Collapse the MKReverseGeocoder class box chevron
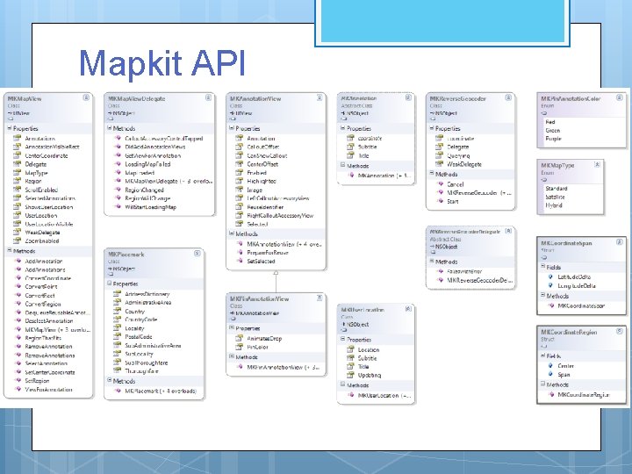632x474 pixels. pyautogui.click(x=508, y=97)
